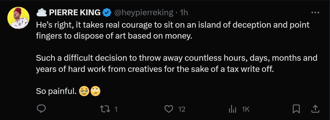Open the three-dot more options menu
Image resolution: width=330 pixels, height=120 pixels.
(314, 13)
